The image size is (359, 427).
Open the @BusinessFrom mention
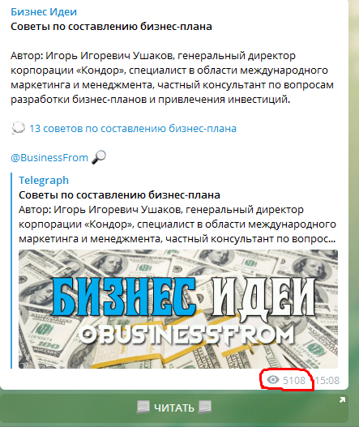[x=49, y=158]
